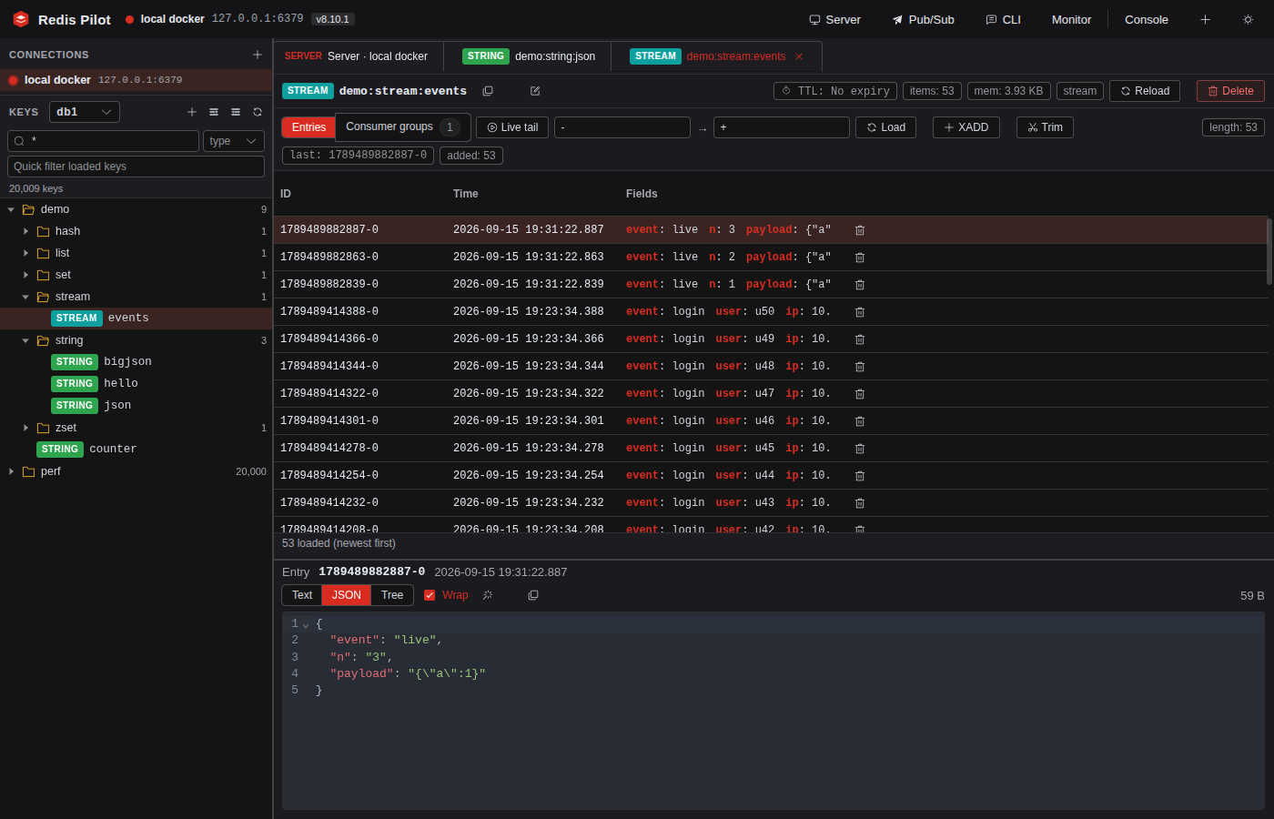Delete entry 1789489882839-0 via trash icon
The height and width of the screenshot is (819, 1274).
[860, 285]
